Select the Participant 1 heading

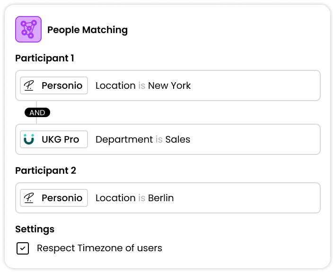coord(45,58)
